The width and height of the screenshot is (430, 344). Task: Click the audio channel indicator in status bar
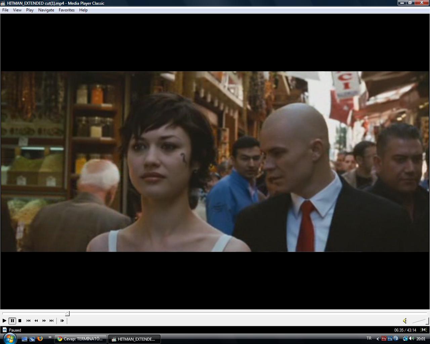tap(424, 330)
